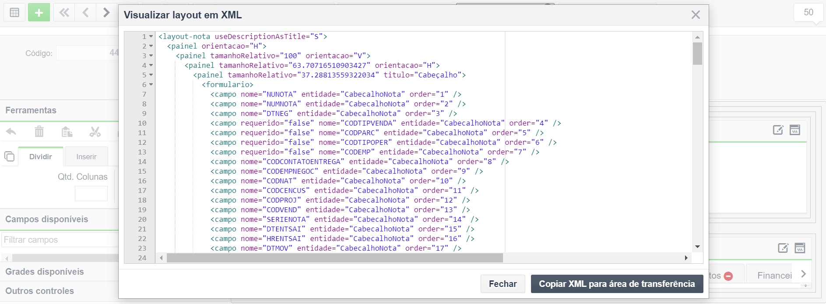
Task: Click the upper panel edit pencil icon
Action: (x=778, y=129)
